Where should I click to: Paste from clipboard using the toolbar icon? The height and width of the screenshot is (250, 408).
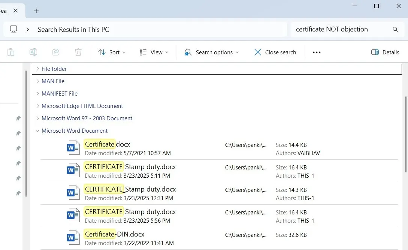click(11, 52)
